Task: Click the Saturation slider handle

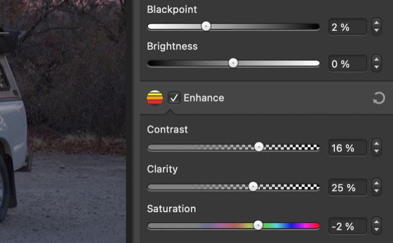Action: click(258, 225)
